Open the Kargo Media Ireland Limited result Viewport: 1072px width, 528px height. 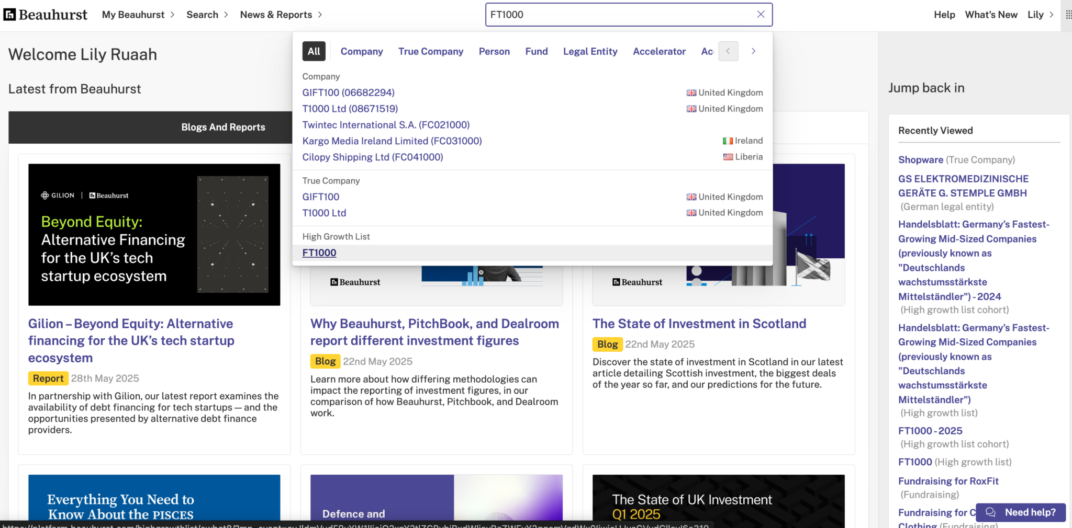click(x=392, y=141)
